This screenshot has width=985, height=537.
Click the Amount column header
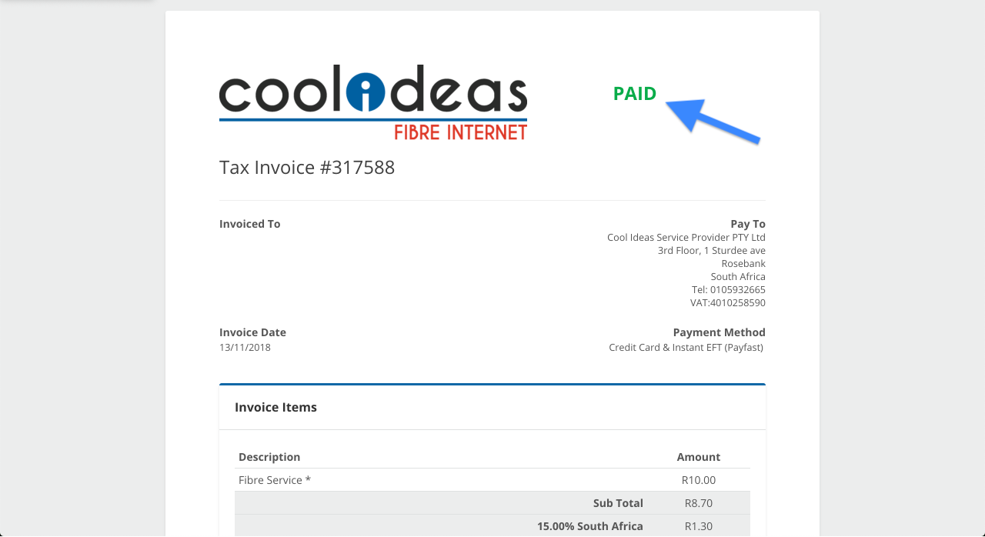point(699,457)
